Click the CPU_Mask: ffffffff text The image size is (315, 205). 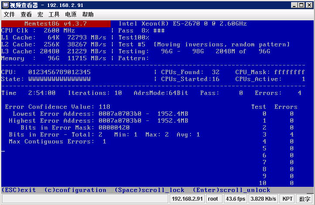tap(270, 72)
